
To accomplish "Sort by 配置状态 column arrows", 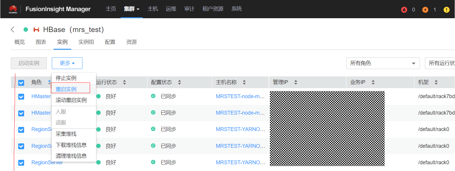I will (180, 82).
